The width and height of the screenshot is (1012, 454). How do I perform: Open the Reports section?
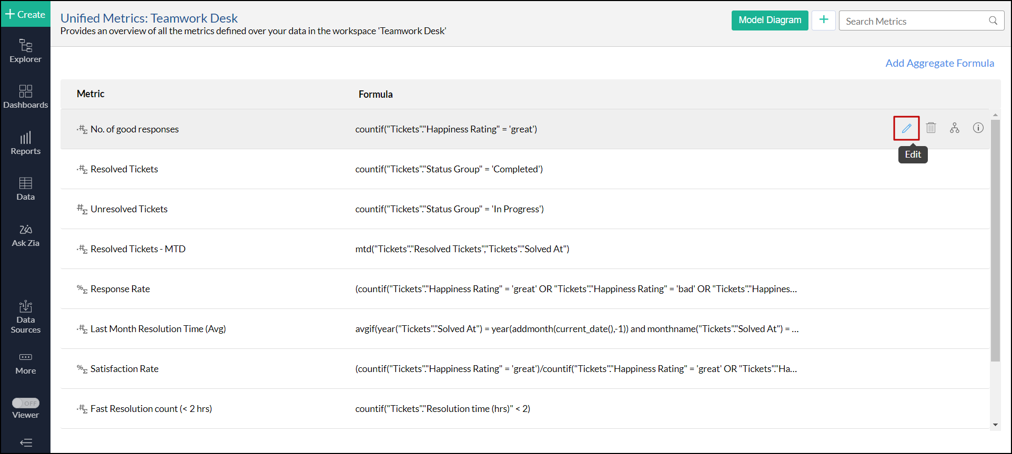coord(25,143)
